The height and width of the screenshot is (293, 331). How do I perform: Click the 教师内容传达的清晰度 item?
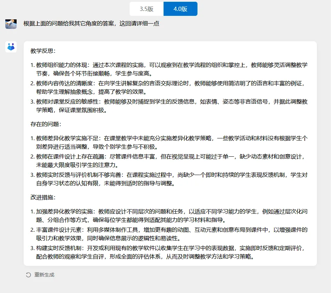point(169,88)
